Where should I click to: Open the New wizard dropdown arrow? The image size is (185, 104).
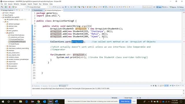(x=56, y=7)
